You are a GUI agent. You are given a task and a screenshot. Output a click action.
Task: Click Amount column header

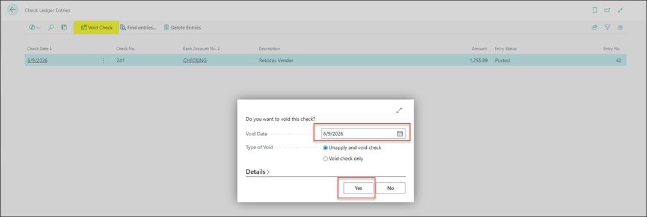pyautogui.click(x=479, y=49)
